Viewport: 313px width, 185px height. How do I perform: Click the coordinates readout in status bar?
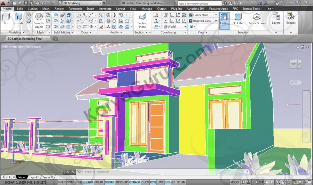(x=25, y=182)
